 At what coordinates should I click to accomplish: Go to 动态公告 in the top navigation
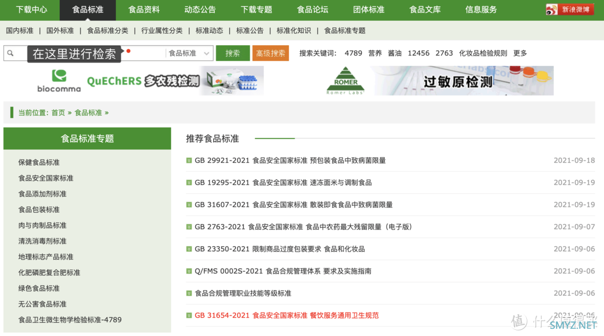[x=200, y=9]
